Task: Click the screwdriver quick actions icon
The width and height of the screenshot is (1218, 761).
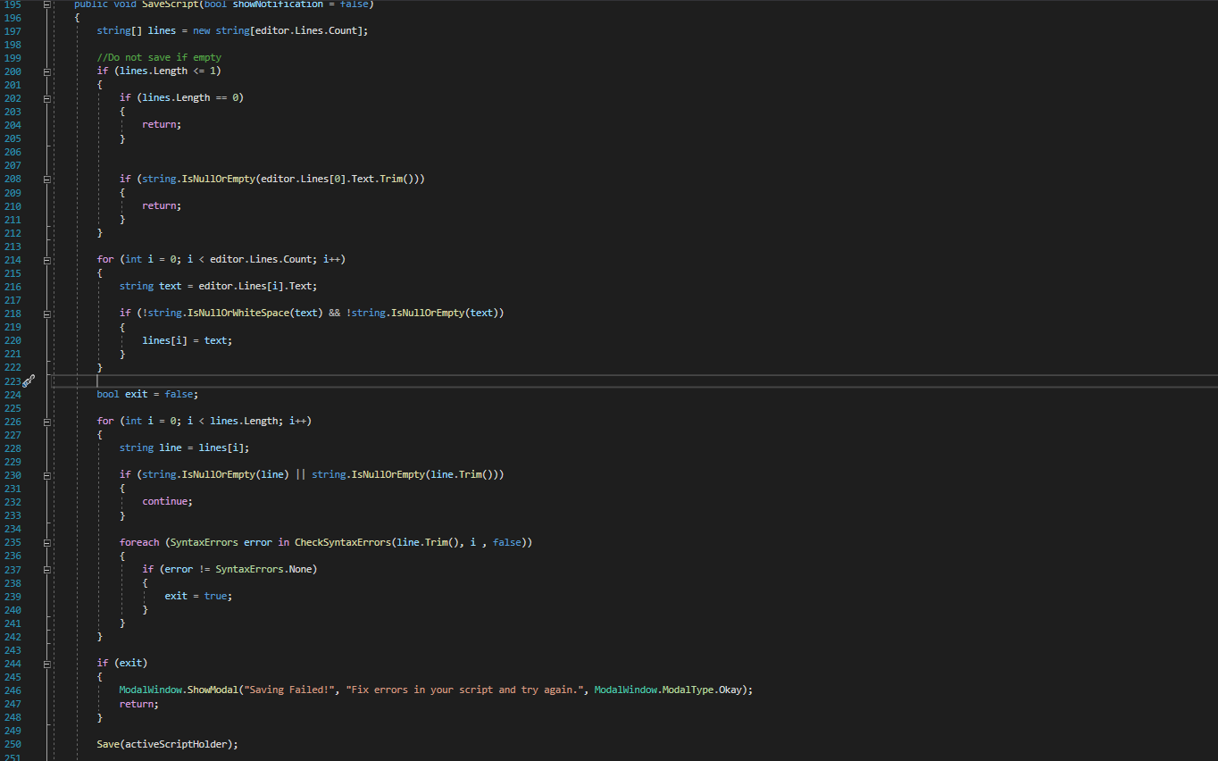Action: click(29, 380)
